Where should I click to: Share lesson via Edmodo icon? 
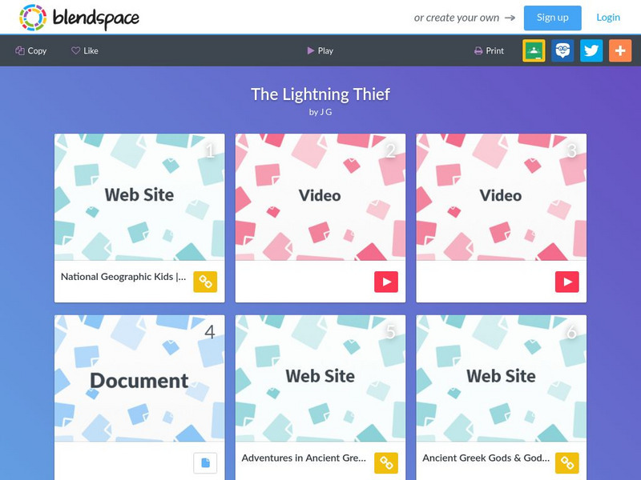(x=562, y=50)
